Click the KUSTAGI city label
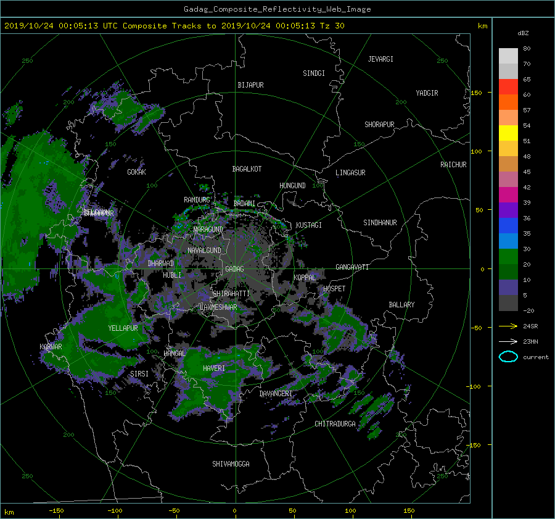The image size is (555, 519). click(309, 225)
